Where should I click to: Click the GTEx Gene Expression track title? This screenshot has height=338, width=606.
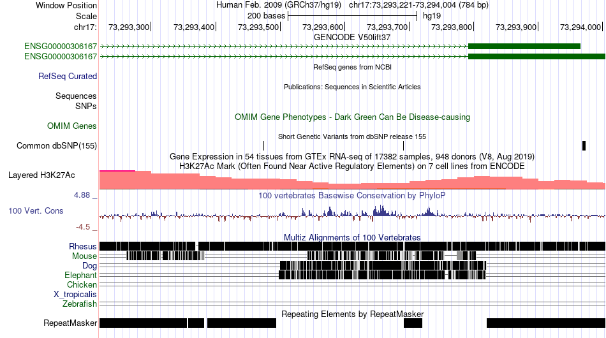352,156
